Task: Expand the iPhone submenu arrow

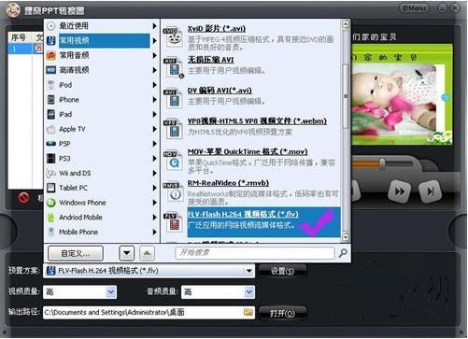Action: (154, 100)
